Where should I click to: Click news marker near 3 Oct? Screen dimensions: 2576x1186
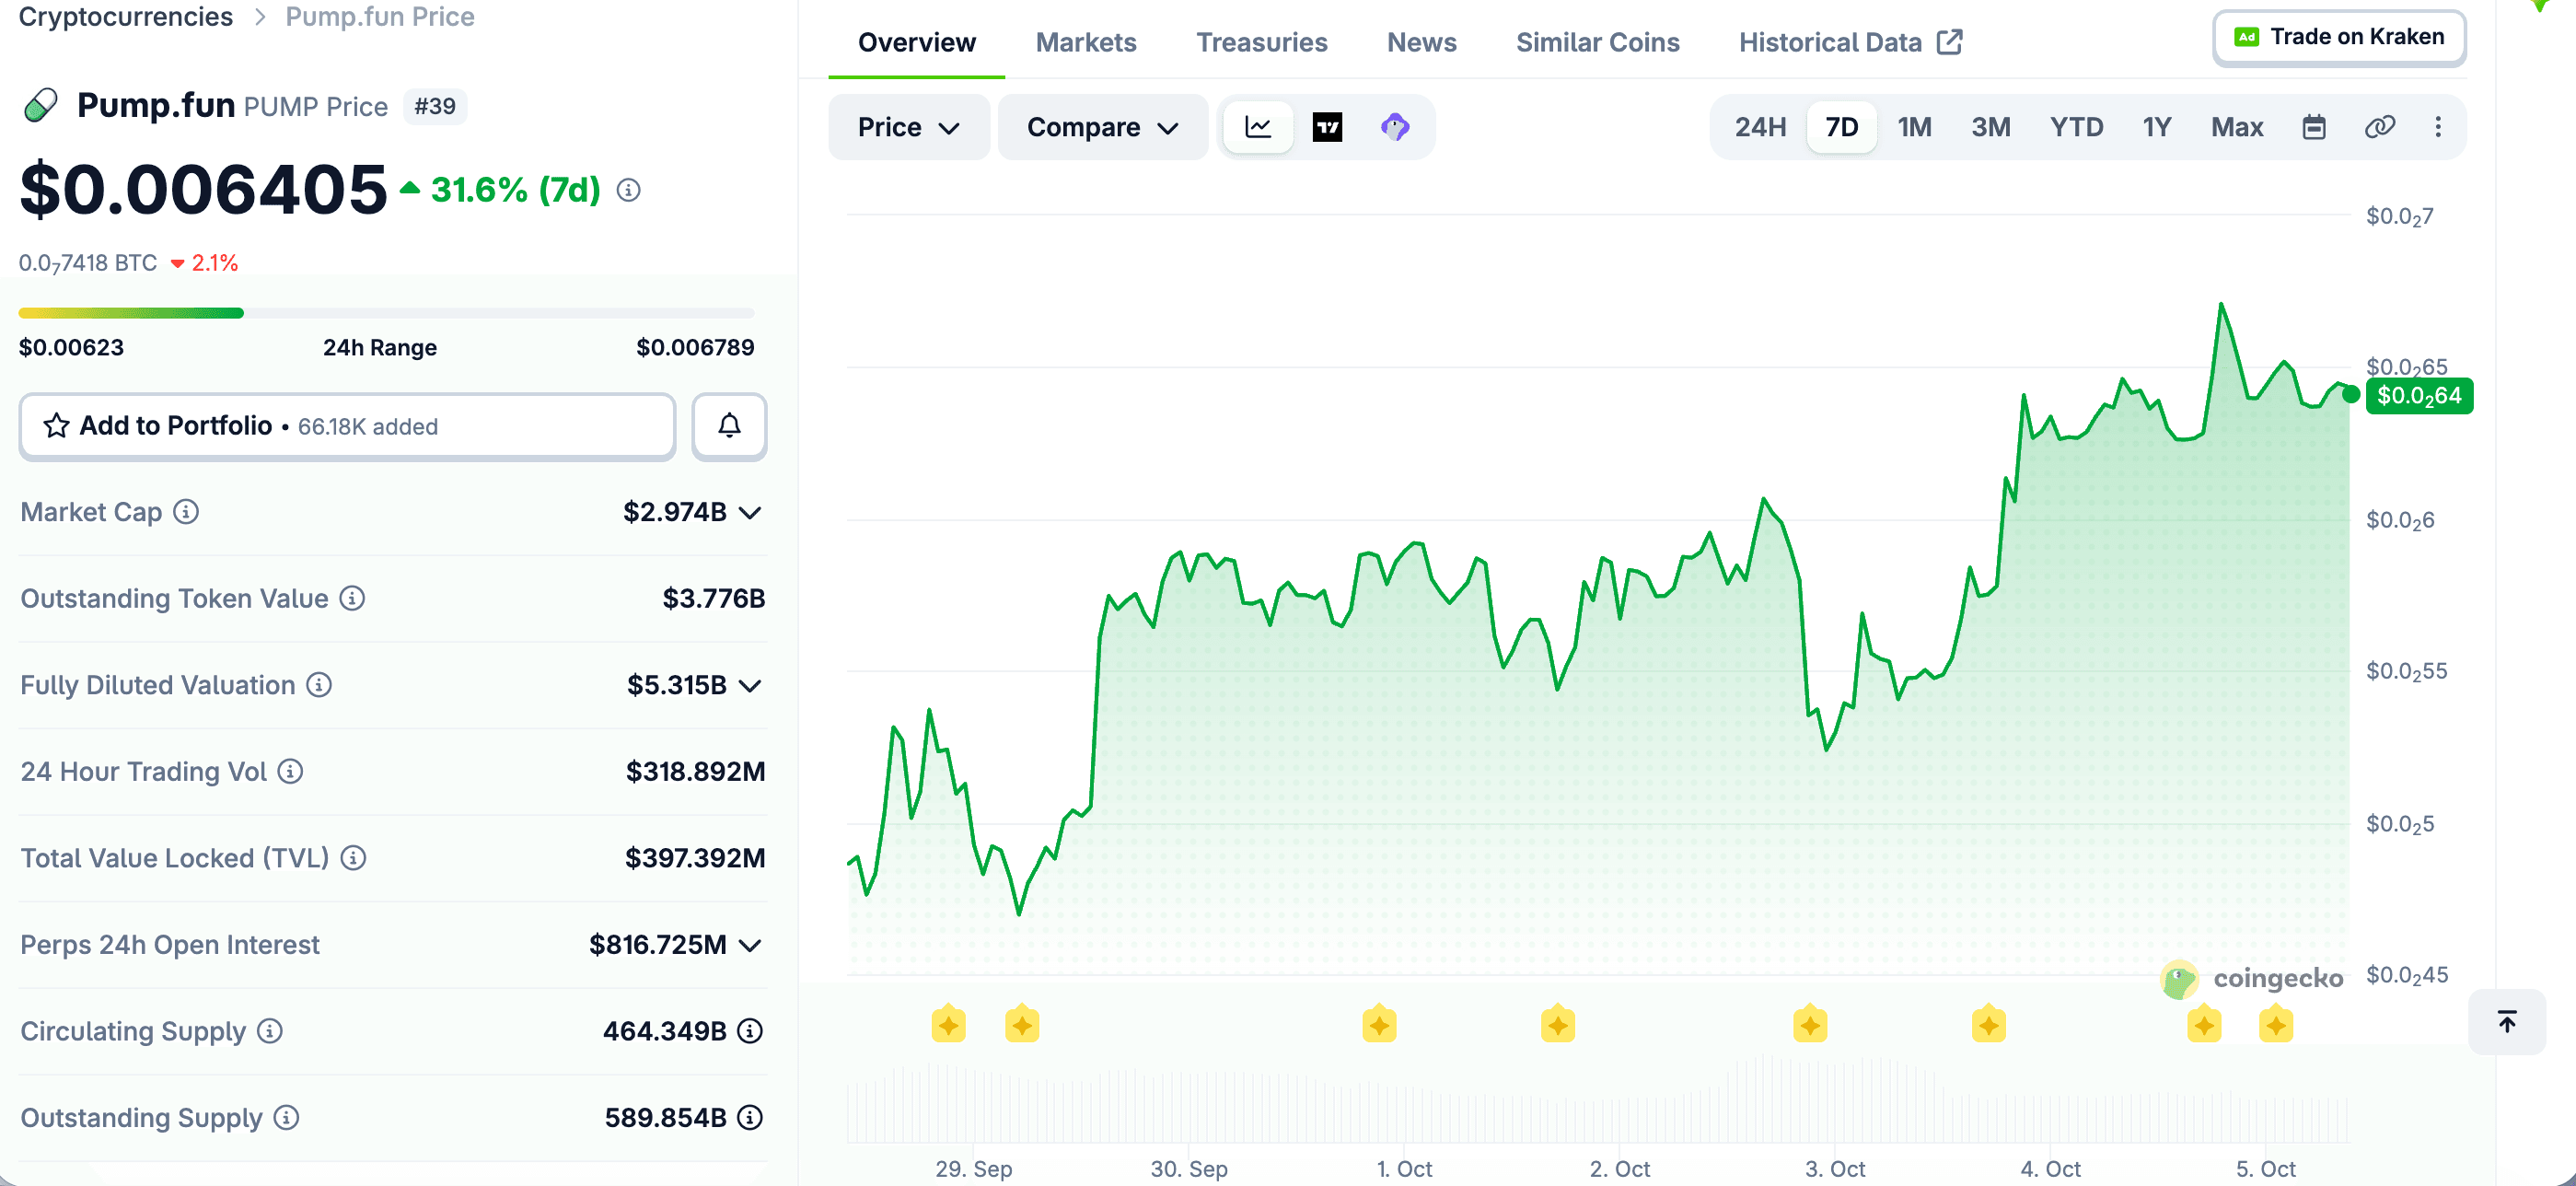[1810, 1025]
